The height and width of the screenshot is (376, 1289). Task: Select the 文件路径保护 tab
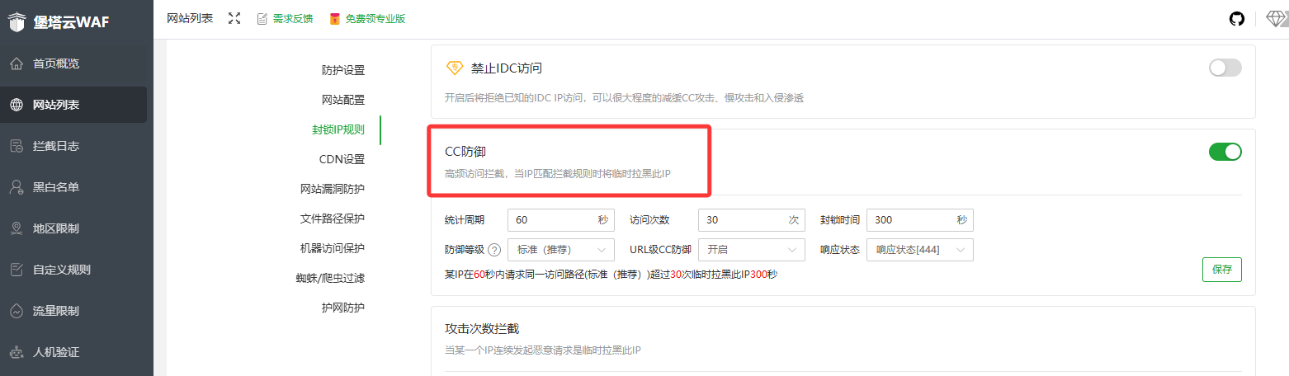pos(333,219)
